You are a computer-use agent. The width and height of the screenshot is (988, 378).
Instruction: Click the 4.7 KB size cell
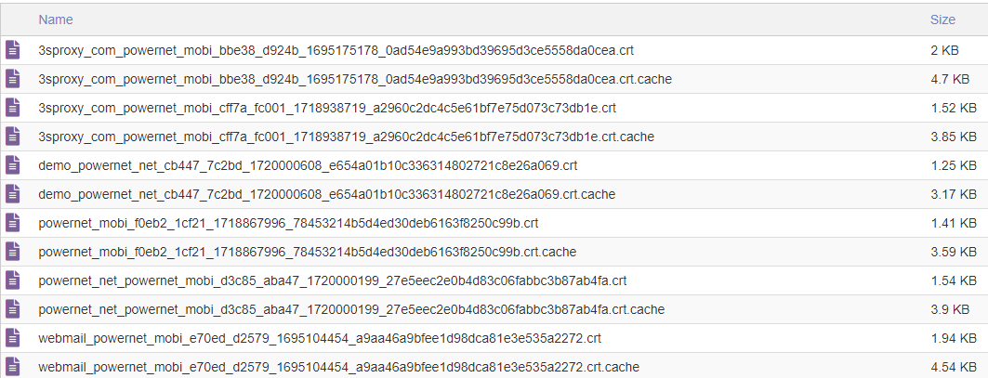[950, 79]
